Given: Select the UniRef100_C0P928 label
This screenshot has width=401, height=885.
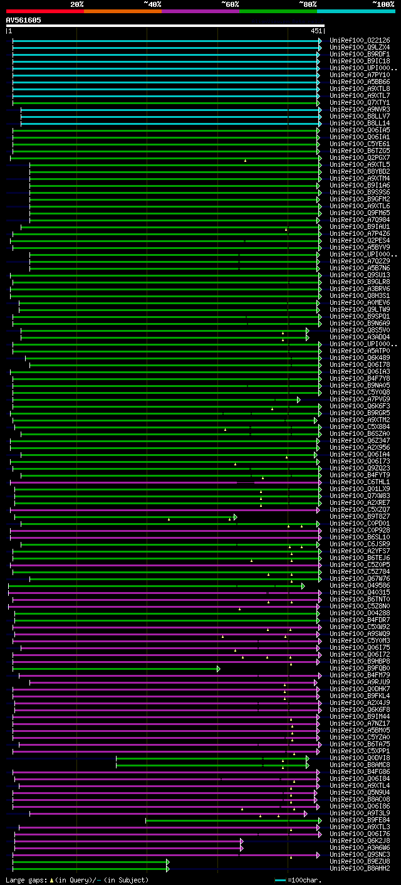Looking at the screenshot, I should point(360,530).
